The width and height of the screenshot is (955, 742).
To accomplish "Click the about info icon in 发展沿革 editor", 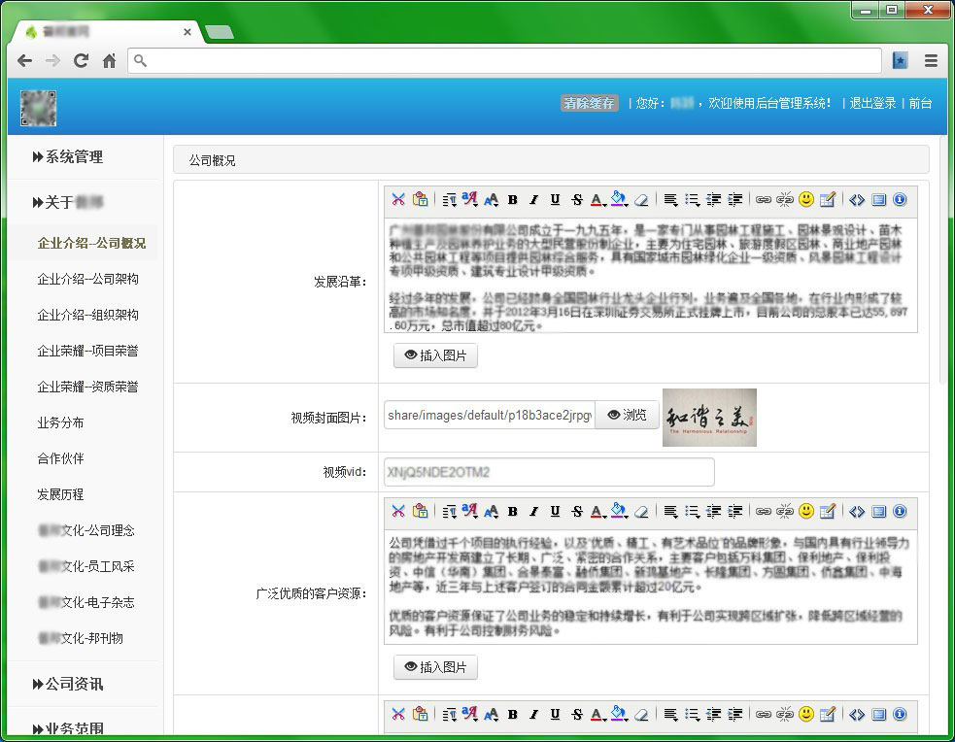I will point(900,200).
